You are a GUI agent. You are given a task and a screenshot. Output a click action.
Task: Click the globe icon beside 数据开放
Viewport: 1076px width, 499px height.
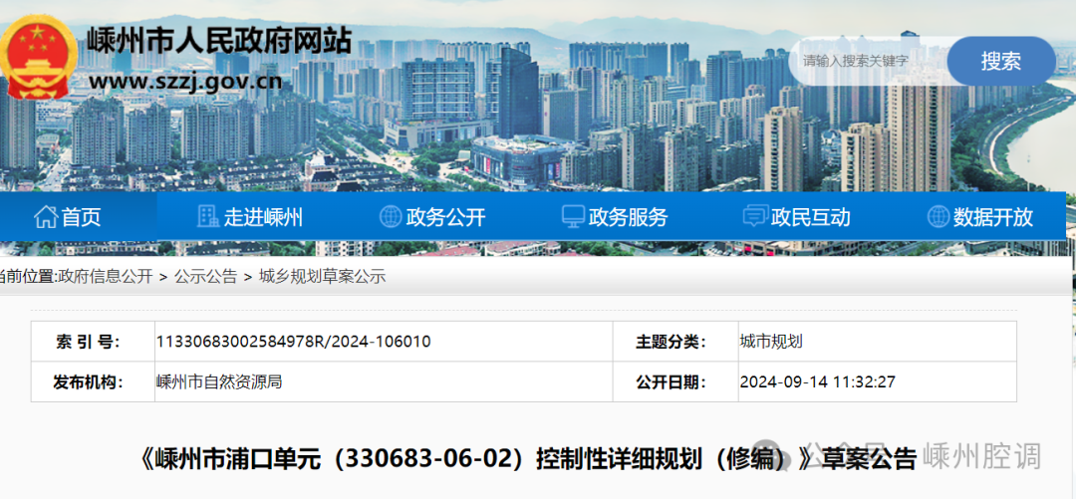(938, 217)
